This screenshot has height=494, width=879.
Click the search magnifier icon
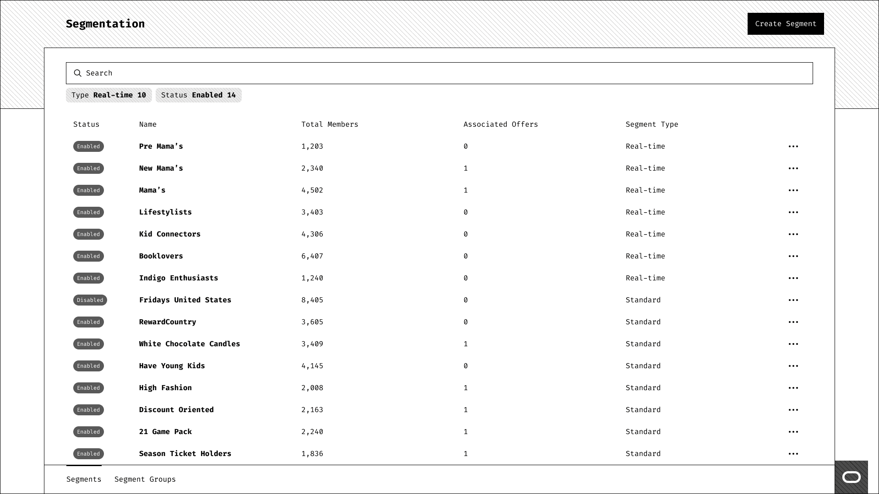click(x=78, y=73)
